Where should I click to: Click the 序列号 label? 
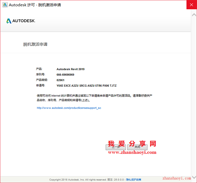pos(41,74)
